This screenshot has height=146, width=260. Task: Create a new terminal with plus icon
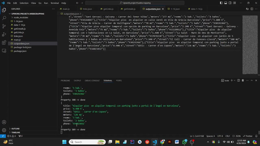coord(232,81)
